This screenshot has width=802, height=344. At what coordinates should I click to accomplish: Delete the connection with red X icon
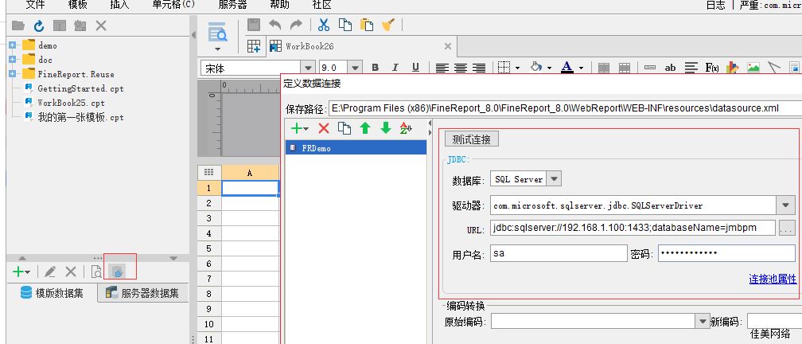(323, 128)
